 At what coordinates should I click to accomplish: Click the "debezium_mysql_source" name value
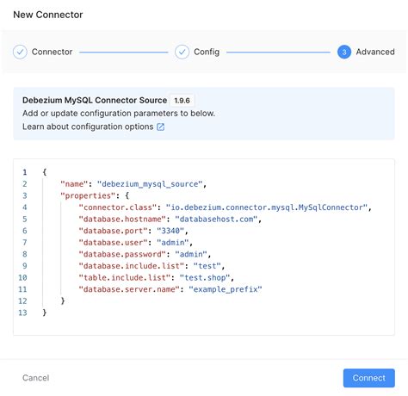pos(150,184)
